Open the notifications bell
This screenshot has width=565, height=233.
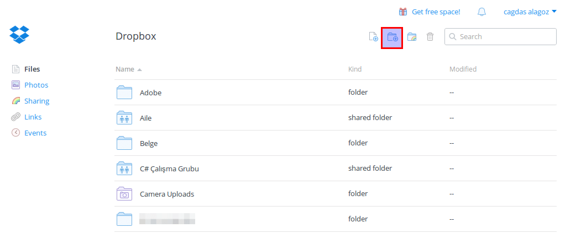(x=482, y=12)
